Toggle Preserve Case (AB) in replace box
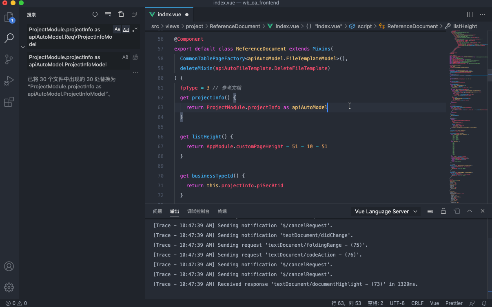Viewport: 492px width, 307px height. click(125, 57)
